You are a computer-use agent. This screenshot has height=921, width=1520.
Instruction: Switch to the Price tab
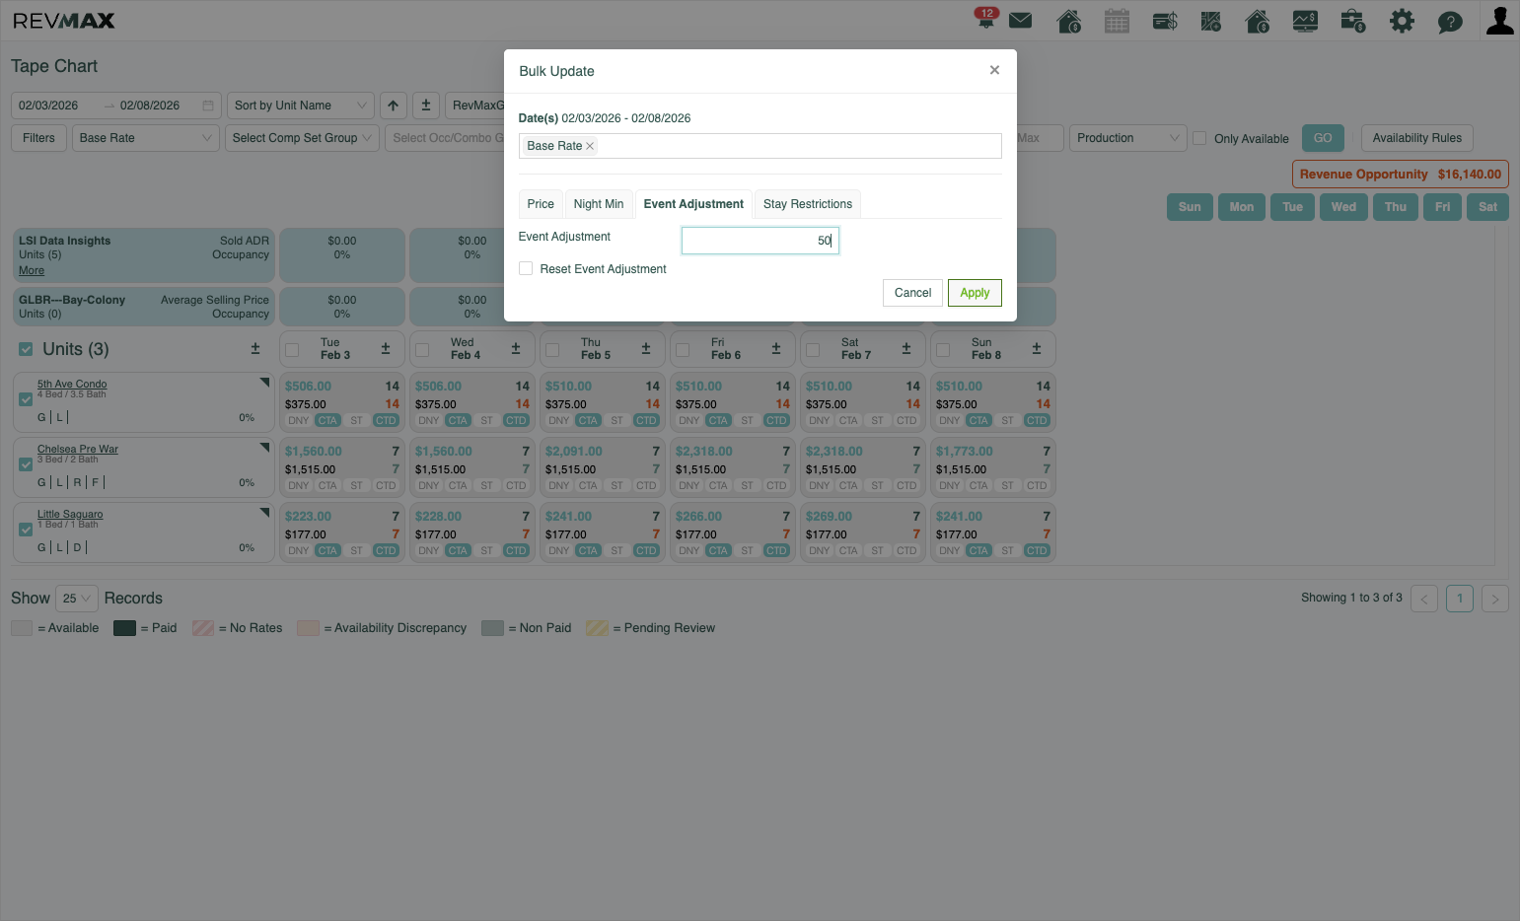click(541, 204)
